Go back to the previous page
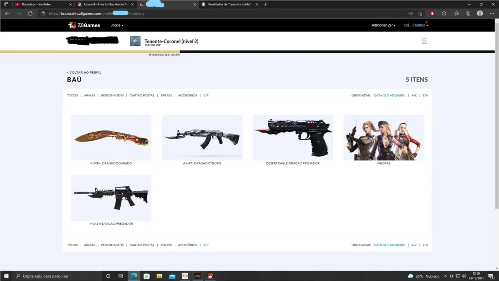 pos(7,13)
